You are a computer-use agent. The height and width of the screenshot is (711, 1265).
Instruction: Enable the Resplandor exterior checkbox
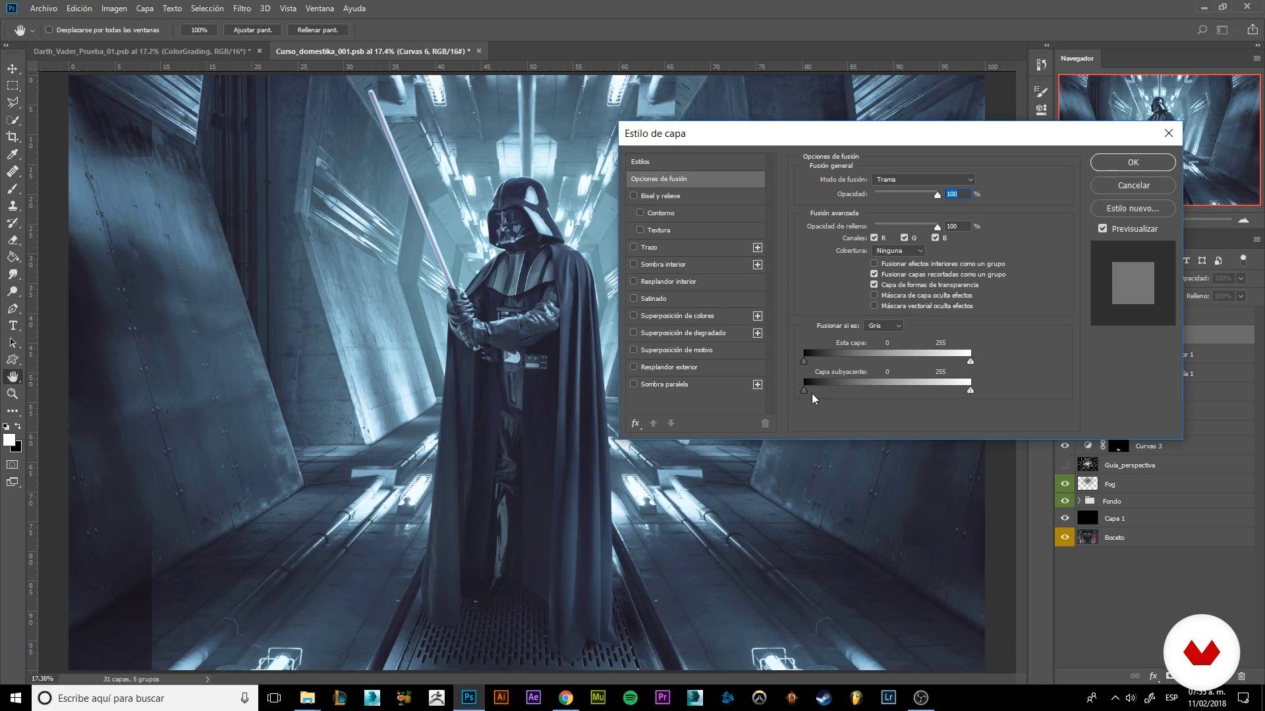click(634, 367)
